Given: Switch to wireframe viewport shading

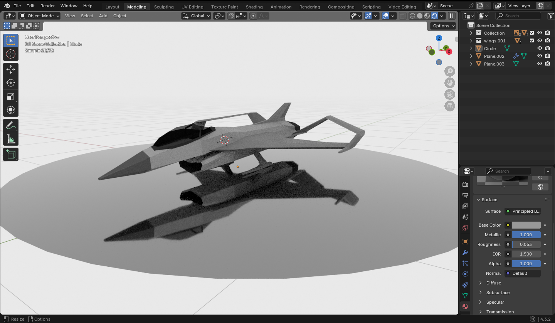Looking at the screenshot, I should pos(412,16).
